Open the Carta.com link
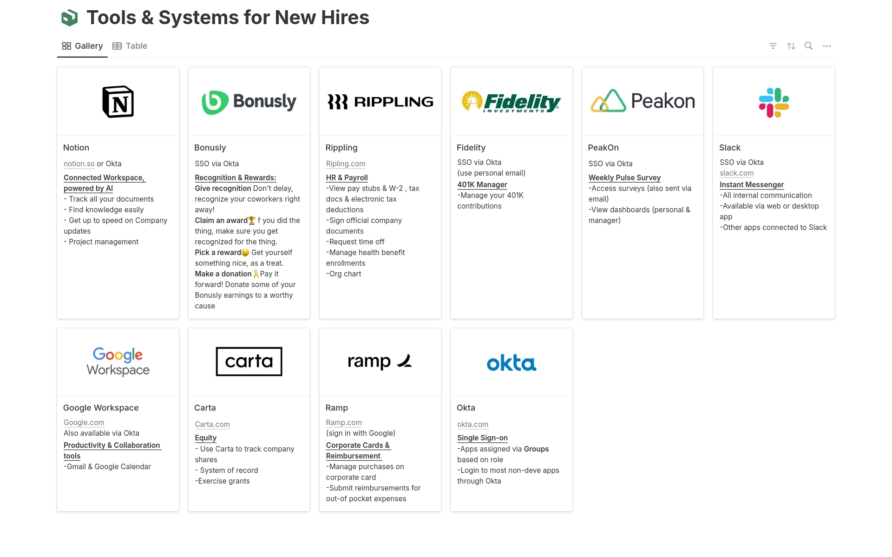The image size is (892, 557). coord(212,424)
